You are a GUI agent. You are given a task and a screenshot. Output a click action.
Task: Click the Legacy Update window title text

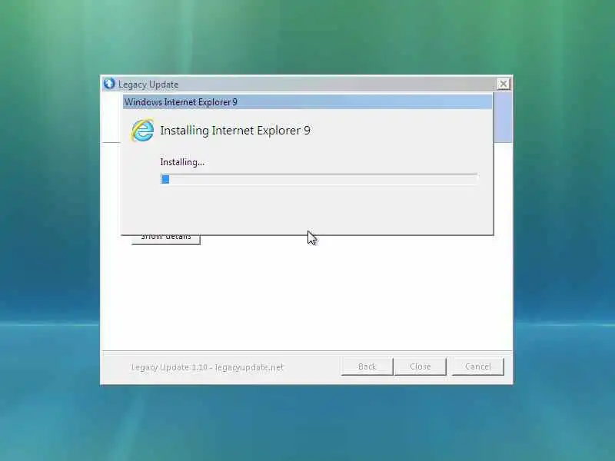148,85
